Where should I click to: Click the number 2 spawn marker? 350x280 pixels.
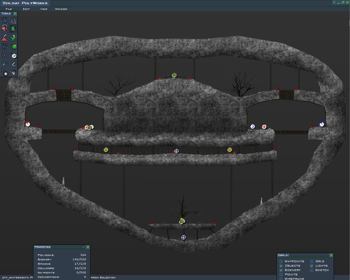(x=253, y=127)
